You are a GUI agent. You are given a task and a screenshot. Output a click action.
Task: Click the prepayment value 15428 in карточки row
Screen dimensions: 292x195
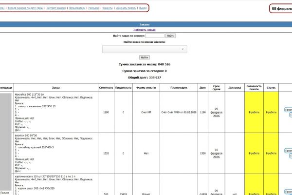pos(123,194)
